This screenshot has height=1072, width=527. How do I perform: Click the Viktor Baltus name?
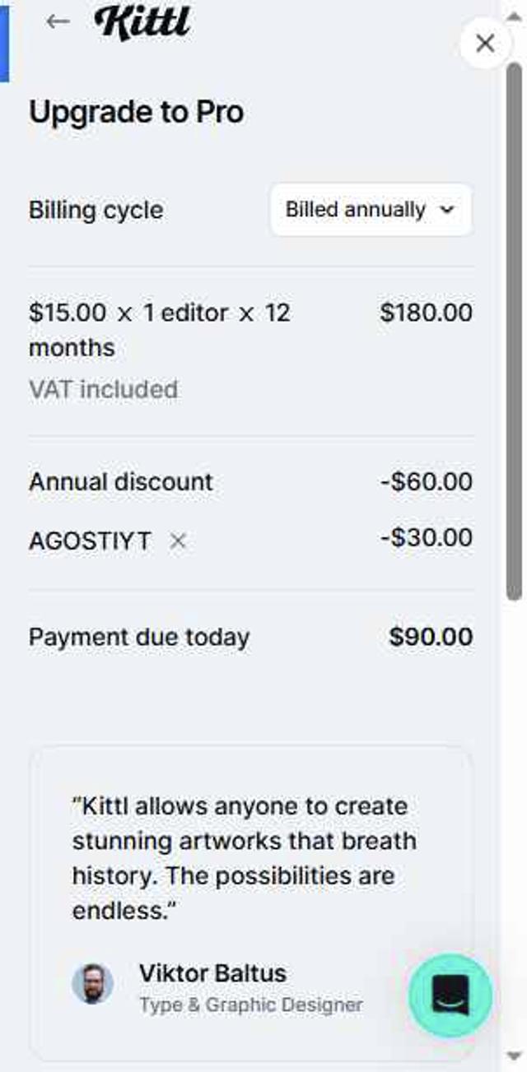212,973
